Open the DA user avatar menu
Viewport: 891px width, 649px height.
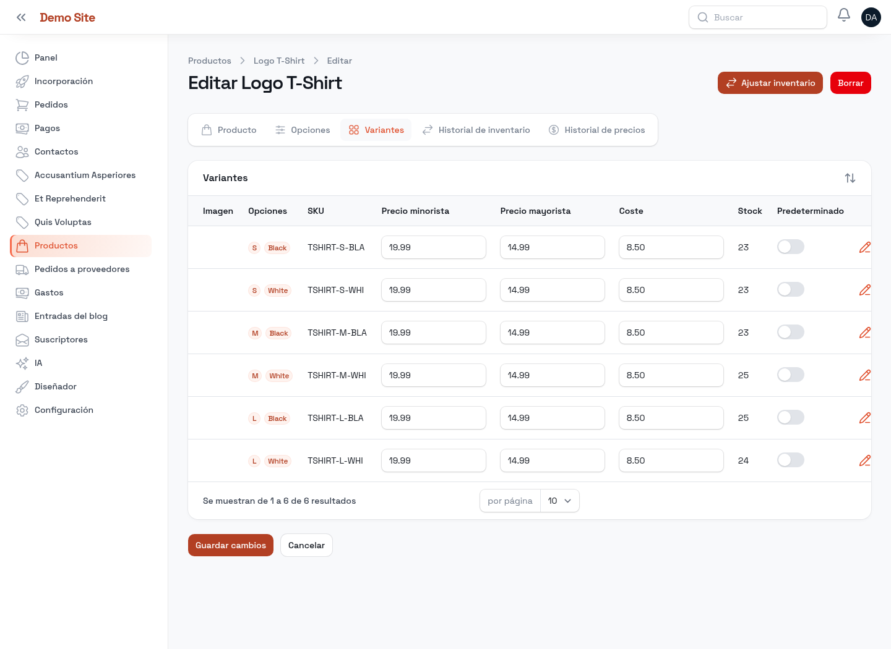[871, 17]
